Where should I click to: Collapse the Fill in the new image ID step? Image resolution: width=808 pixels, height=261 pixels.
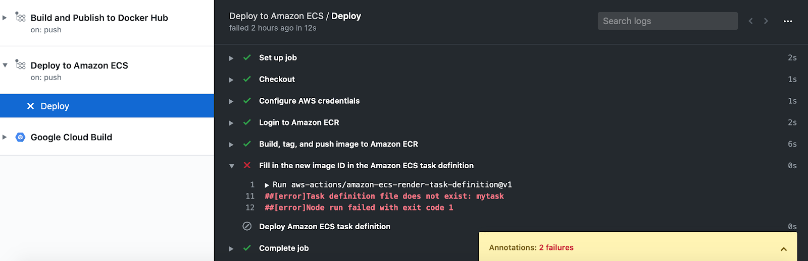pos(231,166)
